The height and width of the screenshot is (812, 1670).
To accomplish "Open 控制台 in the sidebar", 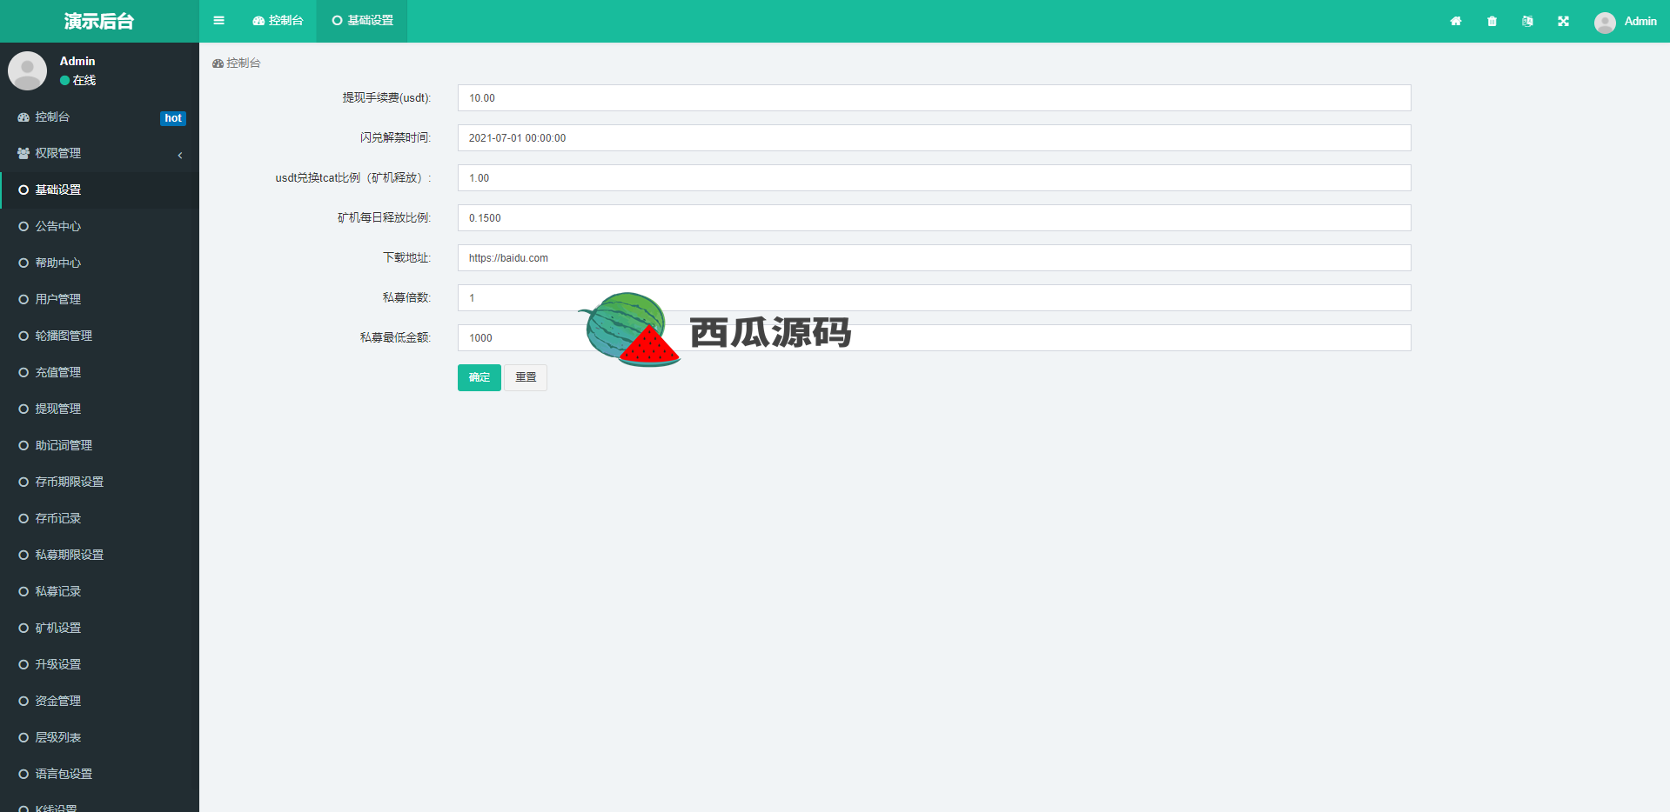I will [99, 116].
